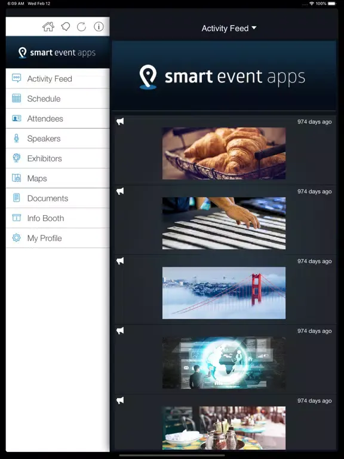Click megaphone icon on restaurant table post
The width and height of the screenshot is (344, 459).
120,400
